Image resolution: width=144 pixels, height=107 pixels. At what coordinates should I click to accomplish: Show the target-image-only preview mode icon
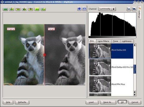(37, 9)
